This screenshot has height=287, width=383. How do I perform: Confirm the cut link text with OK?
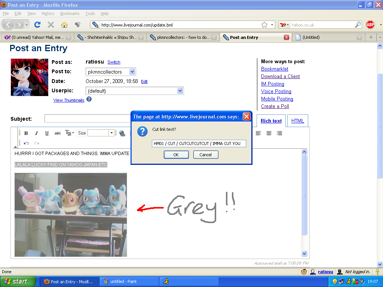click(176, 155)
